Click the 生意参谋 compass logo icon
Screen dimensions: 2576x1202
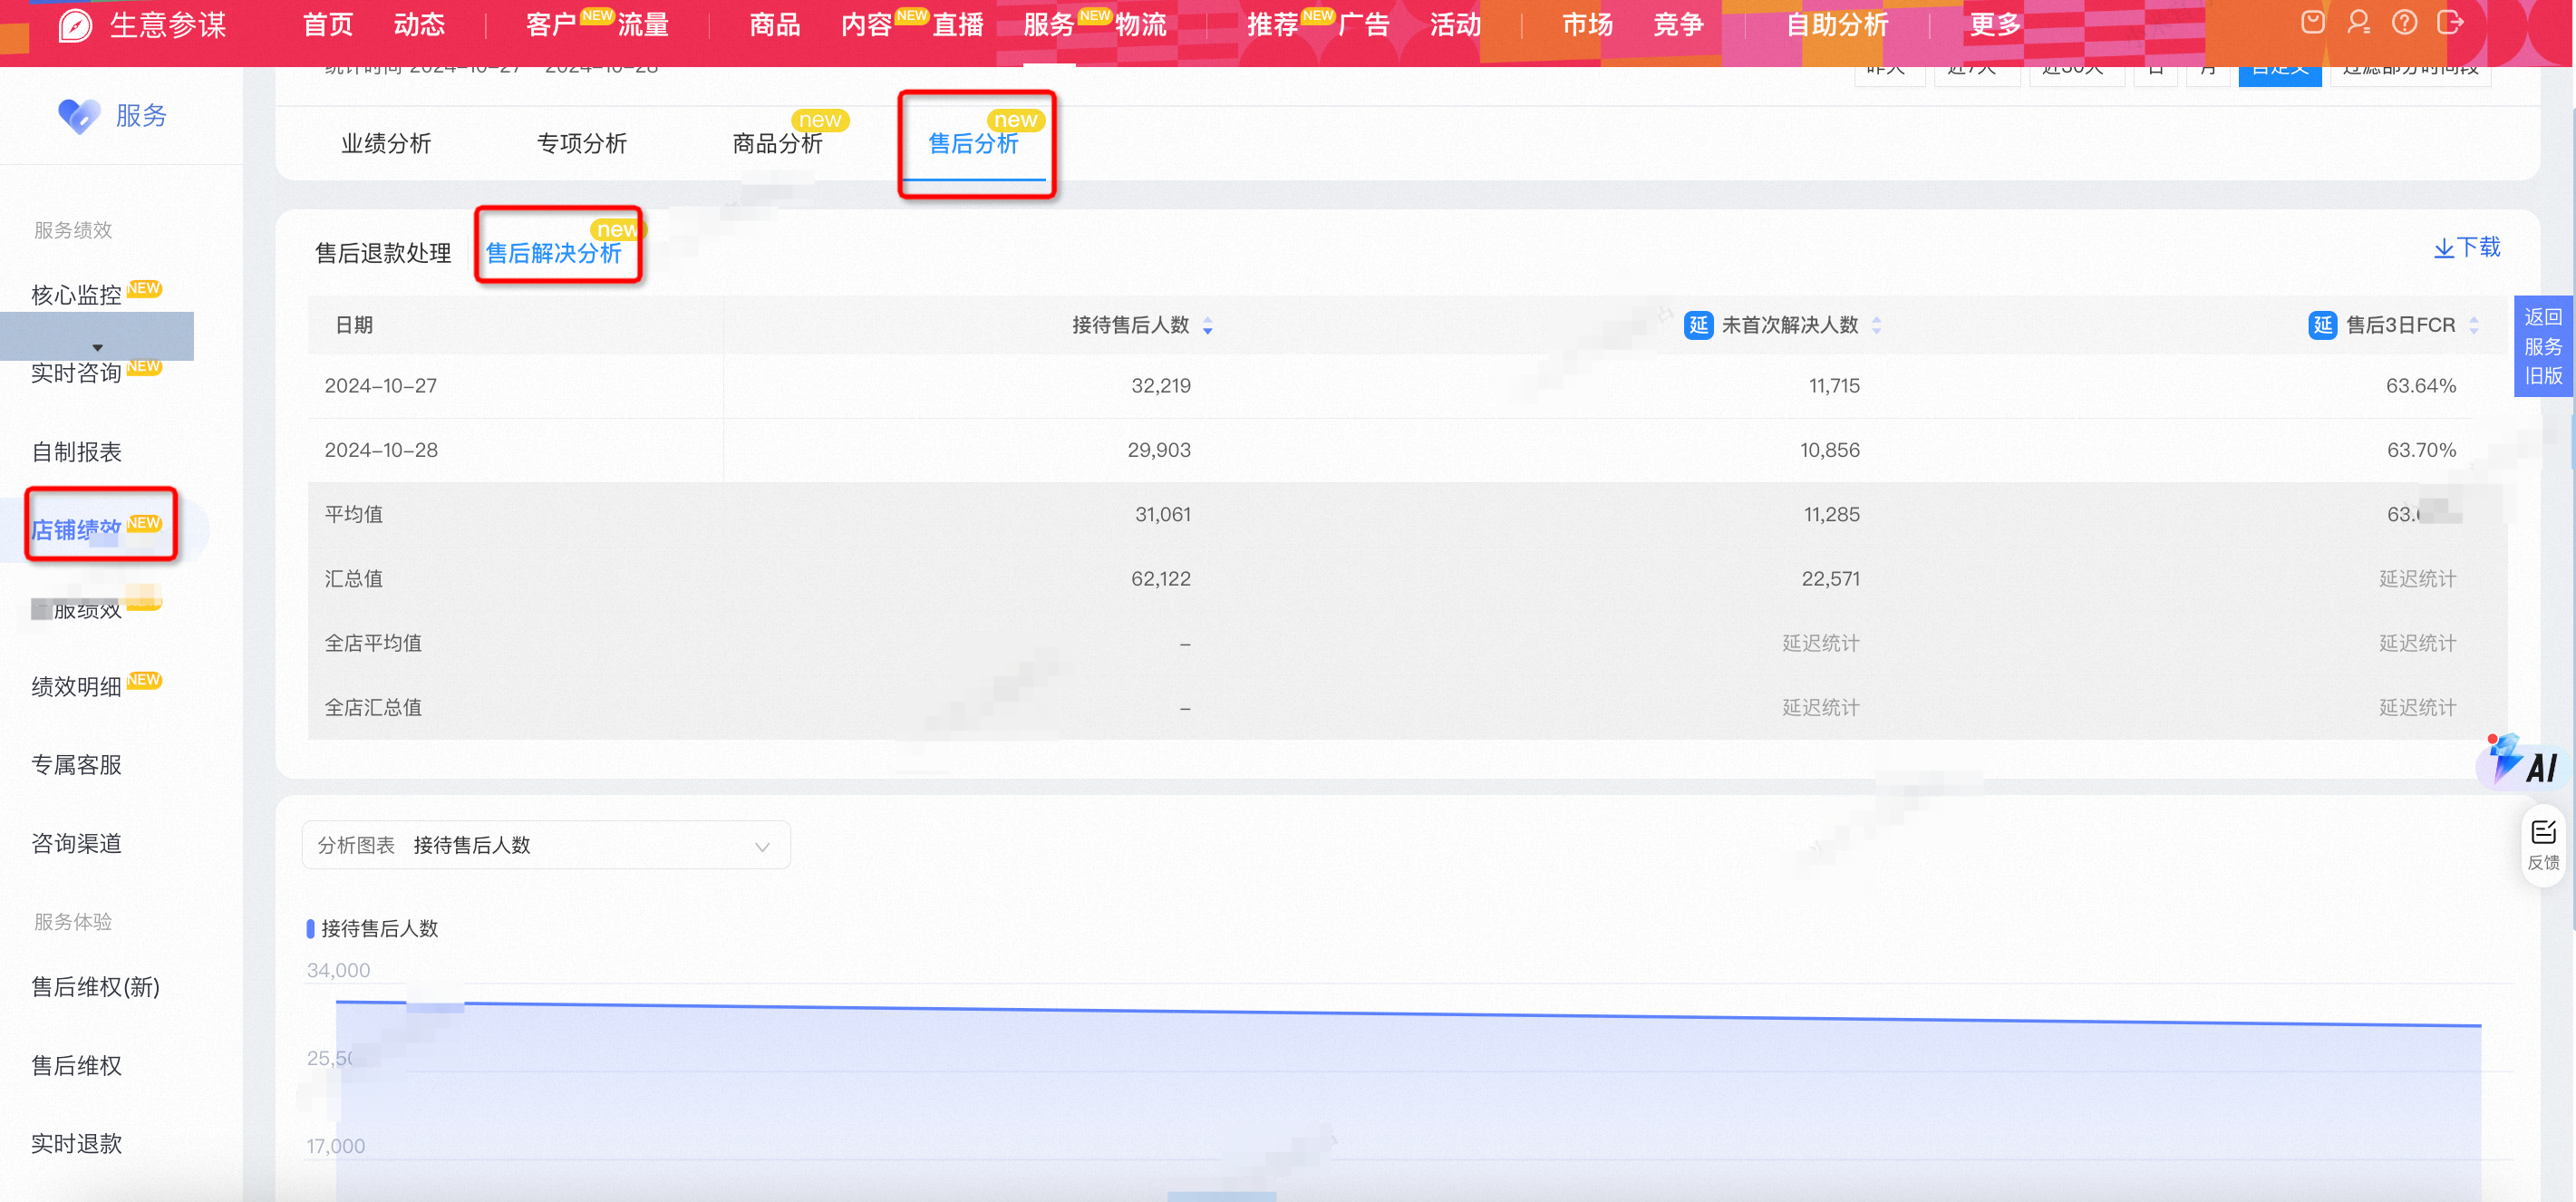tap(75, 25)
